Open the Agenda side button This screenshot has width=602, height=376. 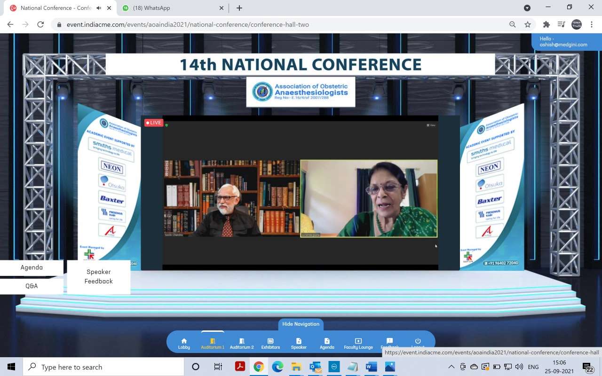32,267
